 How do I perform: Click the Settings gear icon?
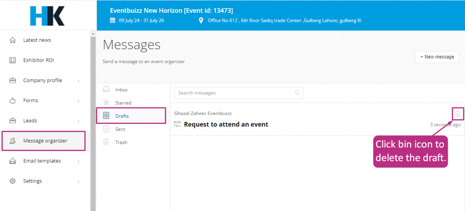pos(12,181)
